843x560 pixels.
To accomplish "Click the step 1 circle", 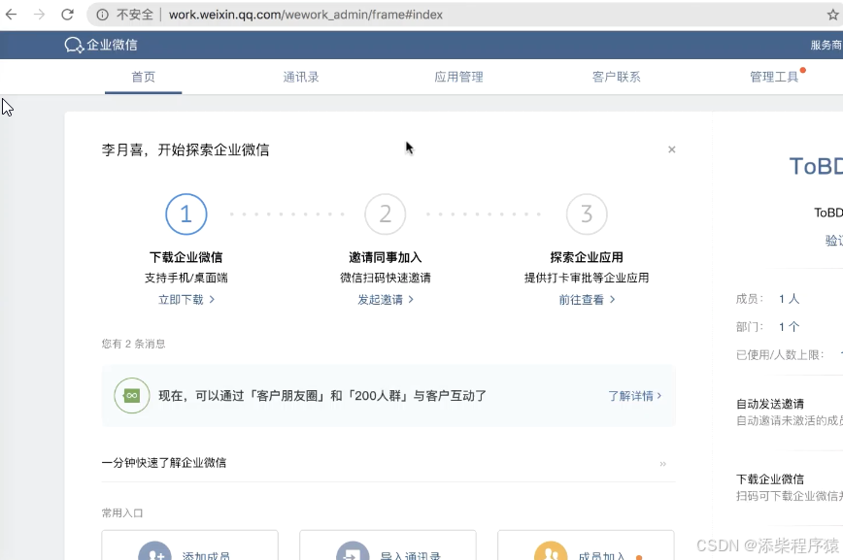I will coord(186,214).
